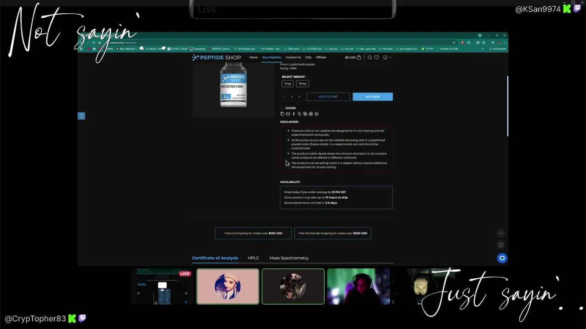Click the DISCLAIMER heading text
The height and width of the screenshot is (329, 586).
point(289,122)
